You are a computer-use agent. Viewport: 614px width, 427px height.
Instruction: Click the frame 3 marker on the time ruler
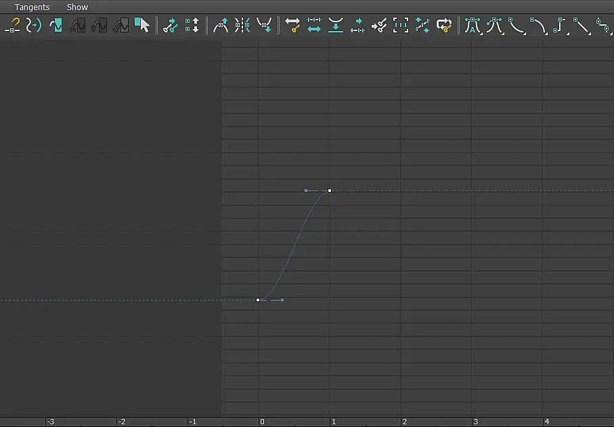click(475, 422)
